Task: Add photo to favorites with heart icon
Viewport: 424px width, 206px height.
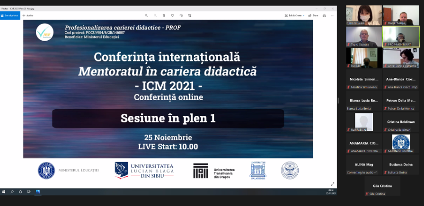Action: coord(173,16)
